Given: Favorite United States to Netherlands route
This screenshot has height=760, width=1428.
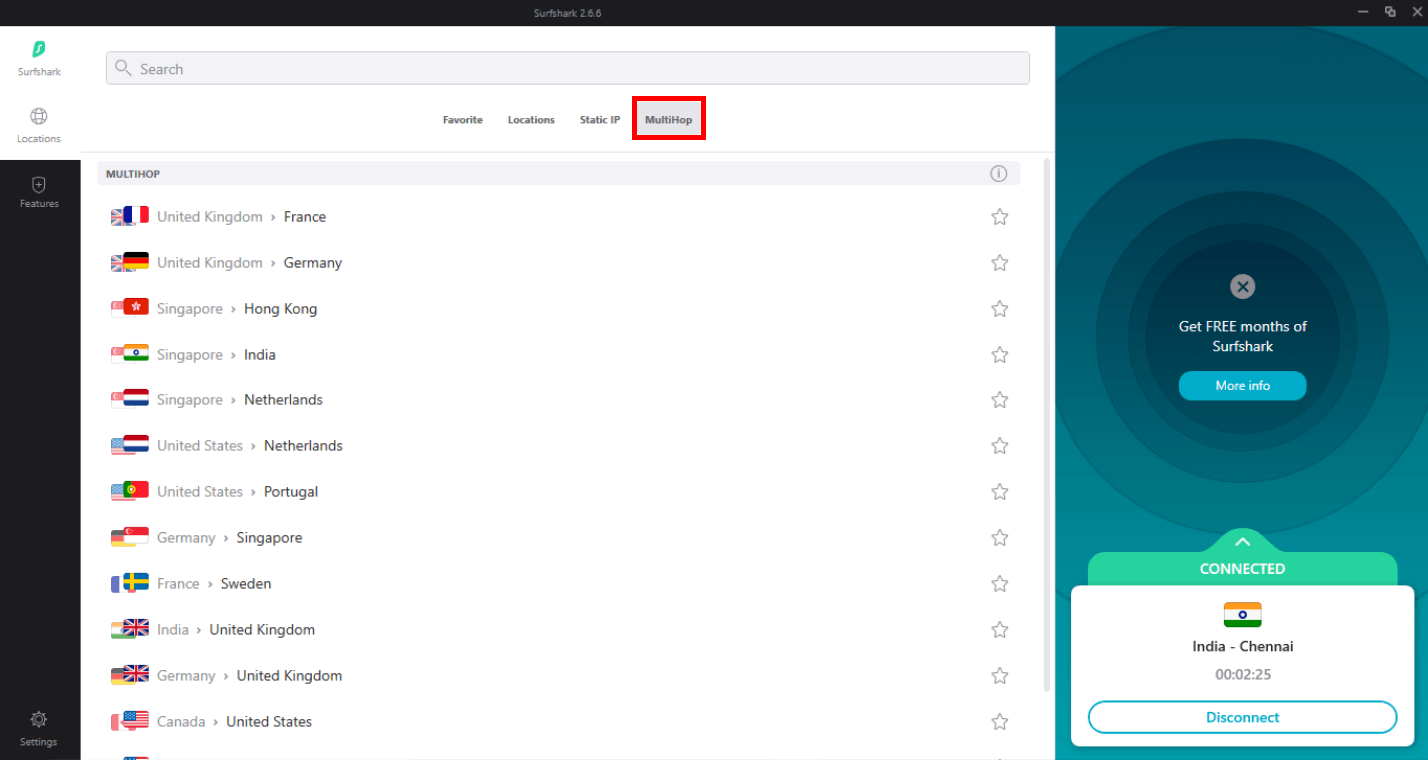Looking at the screenshot, I should click(x=999, y=446).
